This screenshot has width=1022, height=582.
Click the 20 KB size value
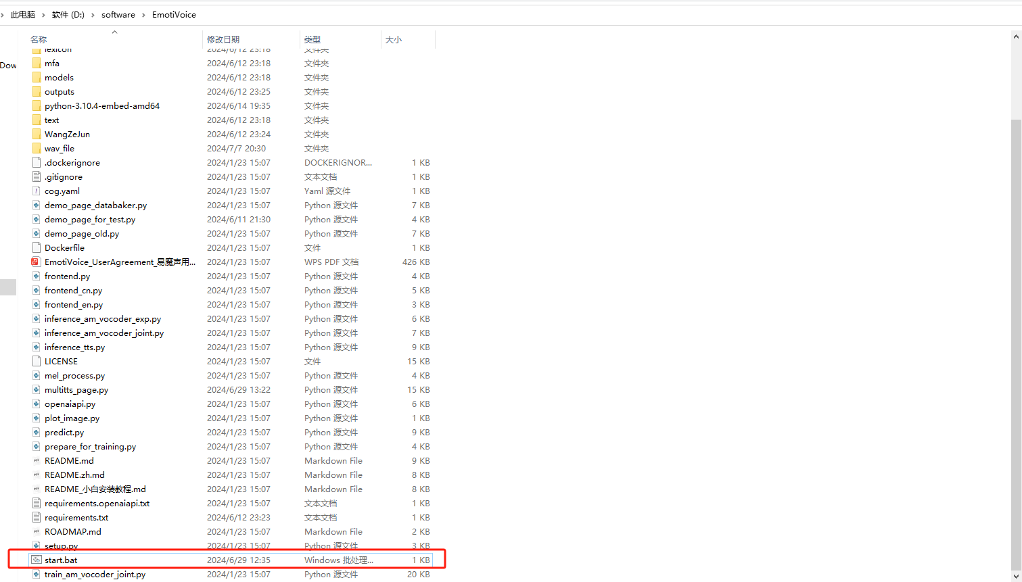419,575
